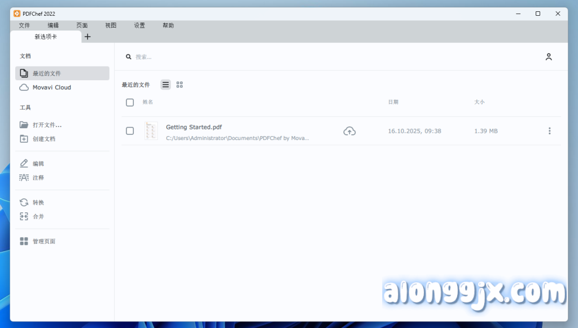
Task: Click the 搜索 search input field
Action: coord(226,57)
